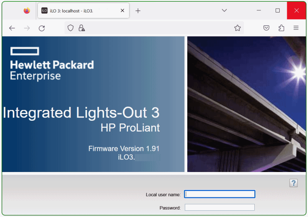Screen dimensions: 308x217
Task: Click 'Integrated Lights-Out 3' heading
Action: click(x=81, y=112)
